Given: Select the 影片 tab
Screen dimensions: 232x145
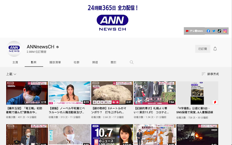Looking at the screenshot, I should (x=34, y=62).
